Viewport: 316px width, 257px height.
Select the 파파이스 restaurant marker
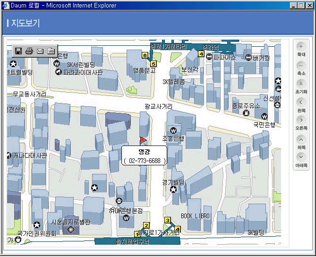point(209,58)
